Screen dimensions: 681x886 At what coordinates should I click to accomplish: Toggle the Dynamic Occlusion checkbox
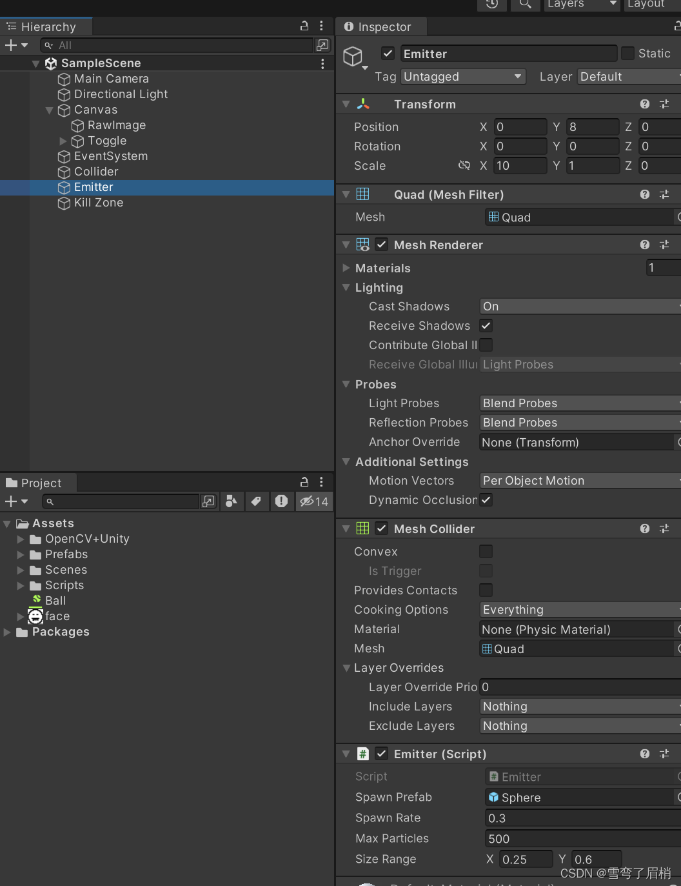(486, 500)
